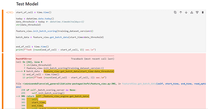Insert a cell below cell [32]
Viewport: 208px width, 109px height.
click(197, 12)
